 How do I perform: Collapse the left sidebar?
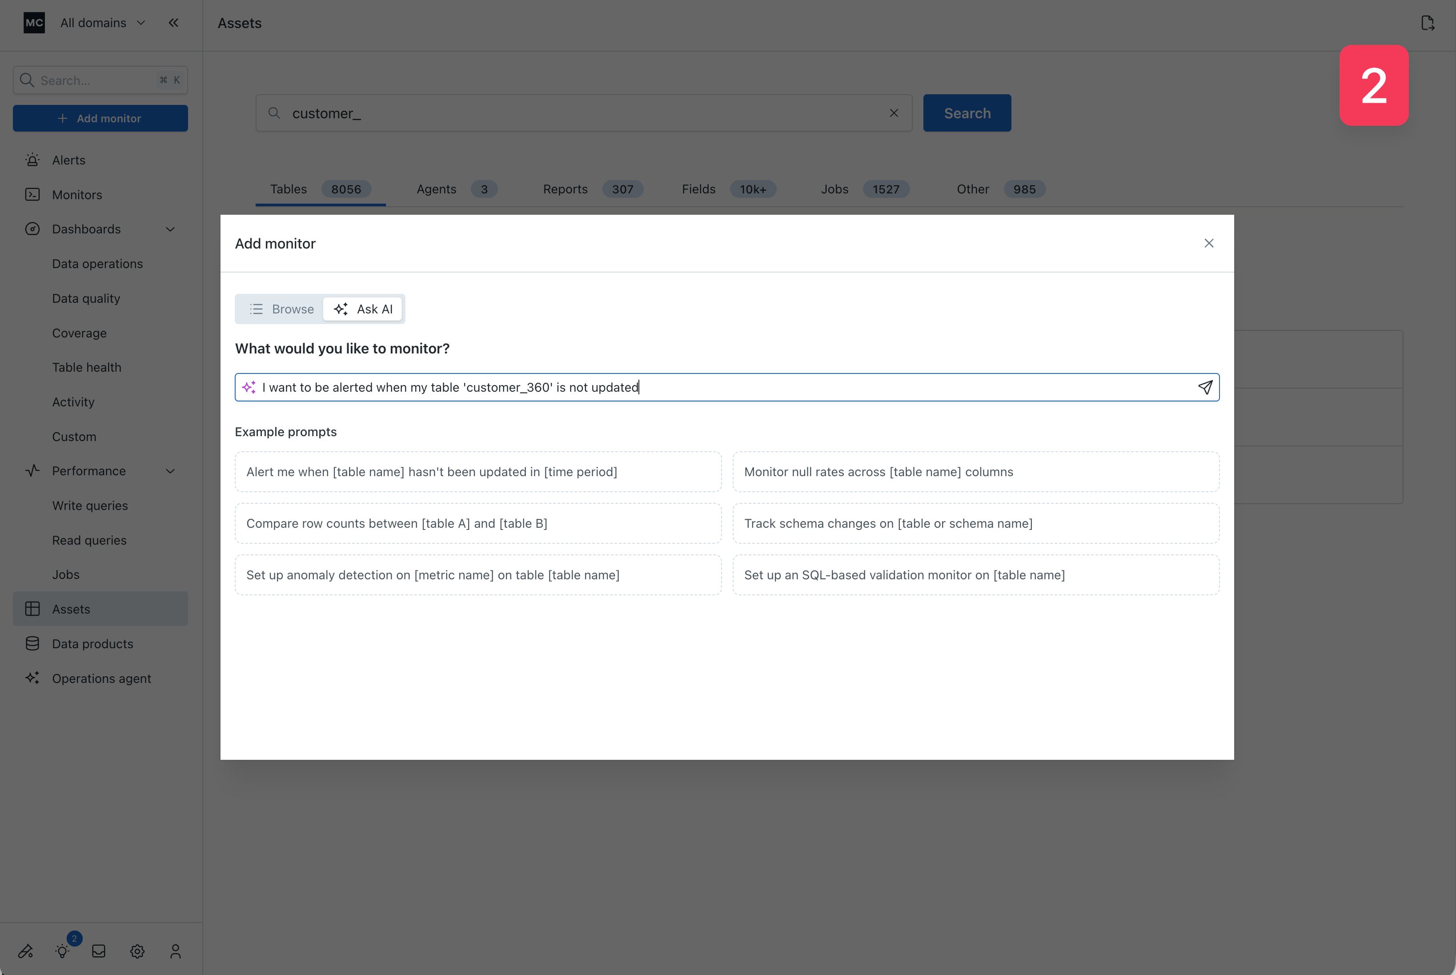coord(173,23)
